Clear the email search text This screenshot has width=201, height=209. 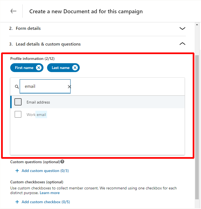(x=69, y=87)
